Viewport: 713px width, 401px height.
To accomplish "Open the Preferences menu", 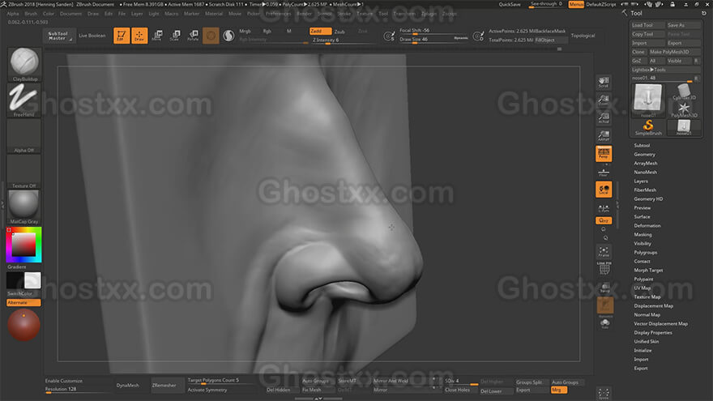I will 278,14.
